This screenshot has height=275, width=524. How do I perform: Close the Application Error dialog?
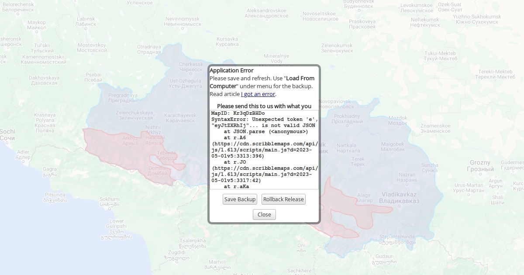[x=264, y=214]
